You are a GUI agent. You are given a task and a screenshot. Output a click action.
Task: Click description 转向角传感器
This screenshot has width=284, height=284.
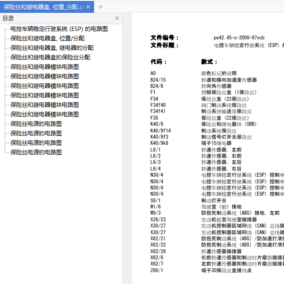pyautogui.click(x=217, y=86)
